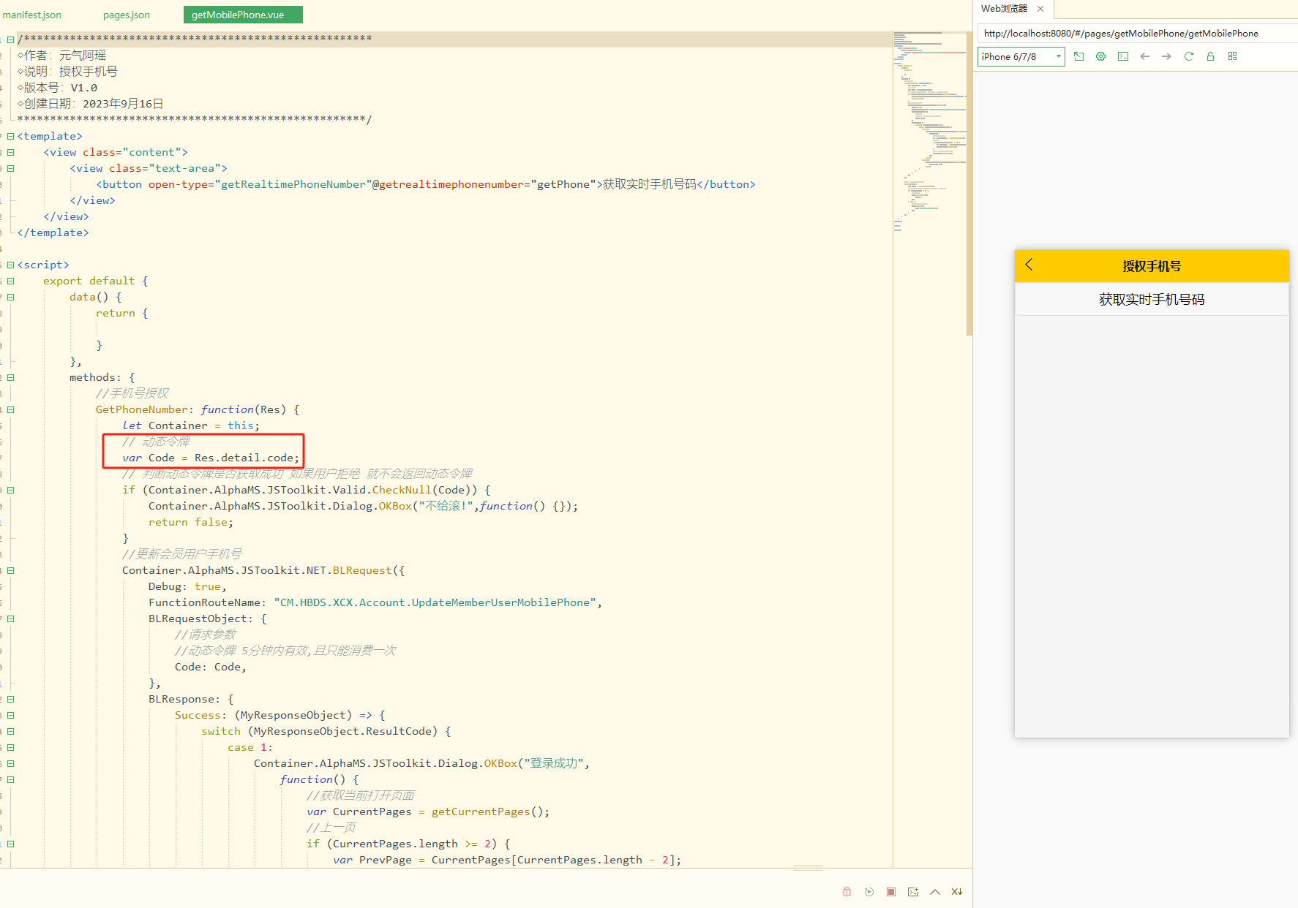Click the 'var CurrentPages = getCurrentPages();' line

point(428,811)
